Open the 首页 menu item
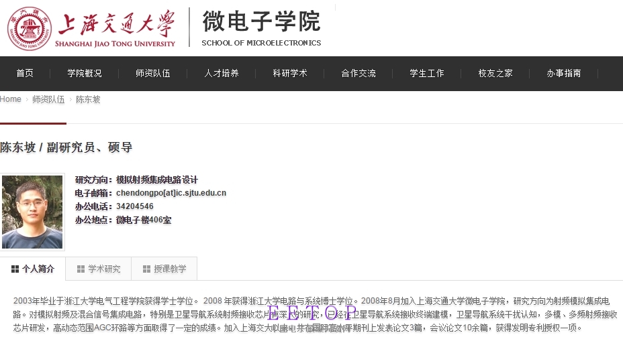 click(25, 73)
